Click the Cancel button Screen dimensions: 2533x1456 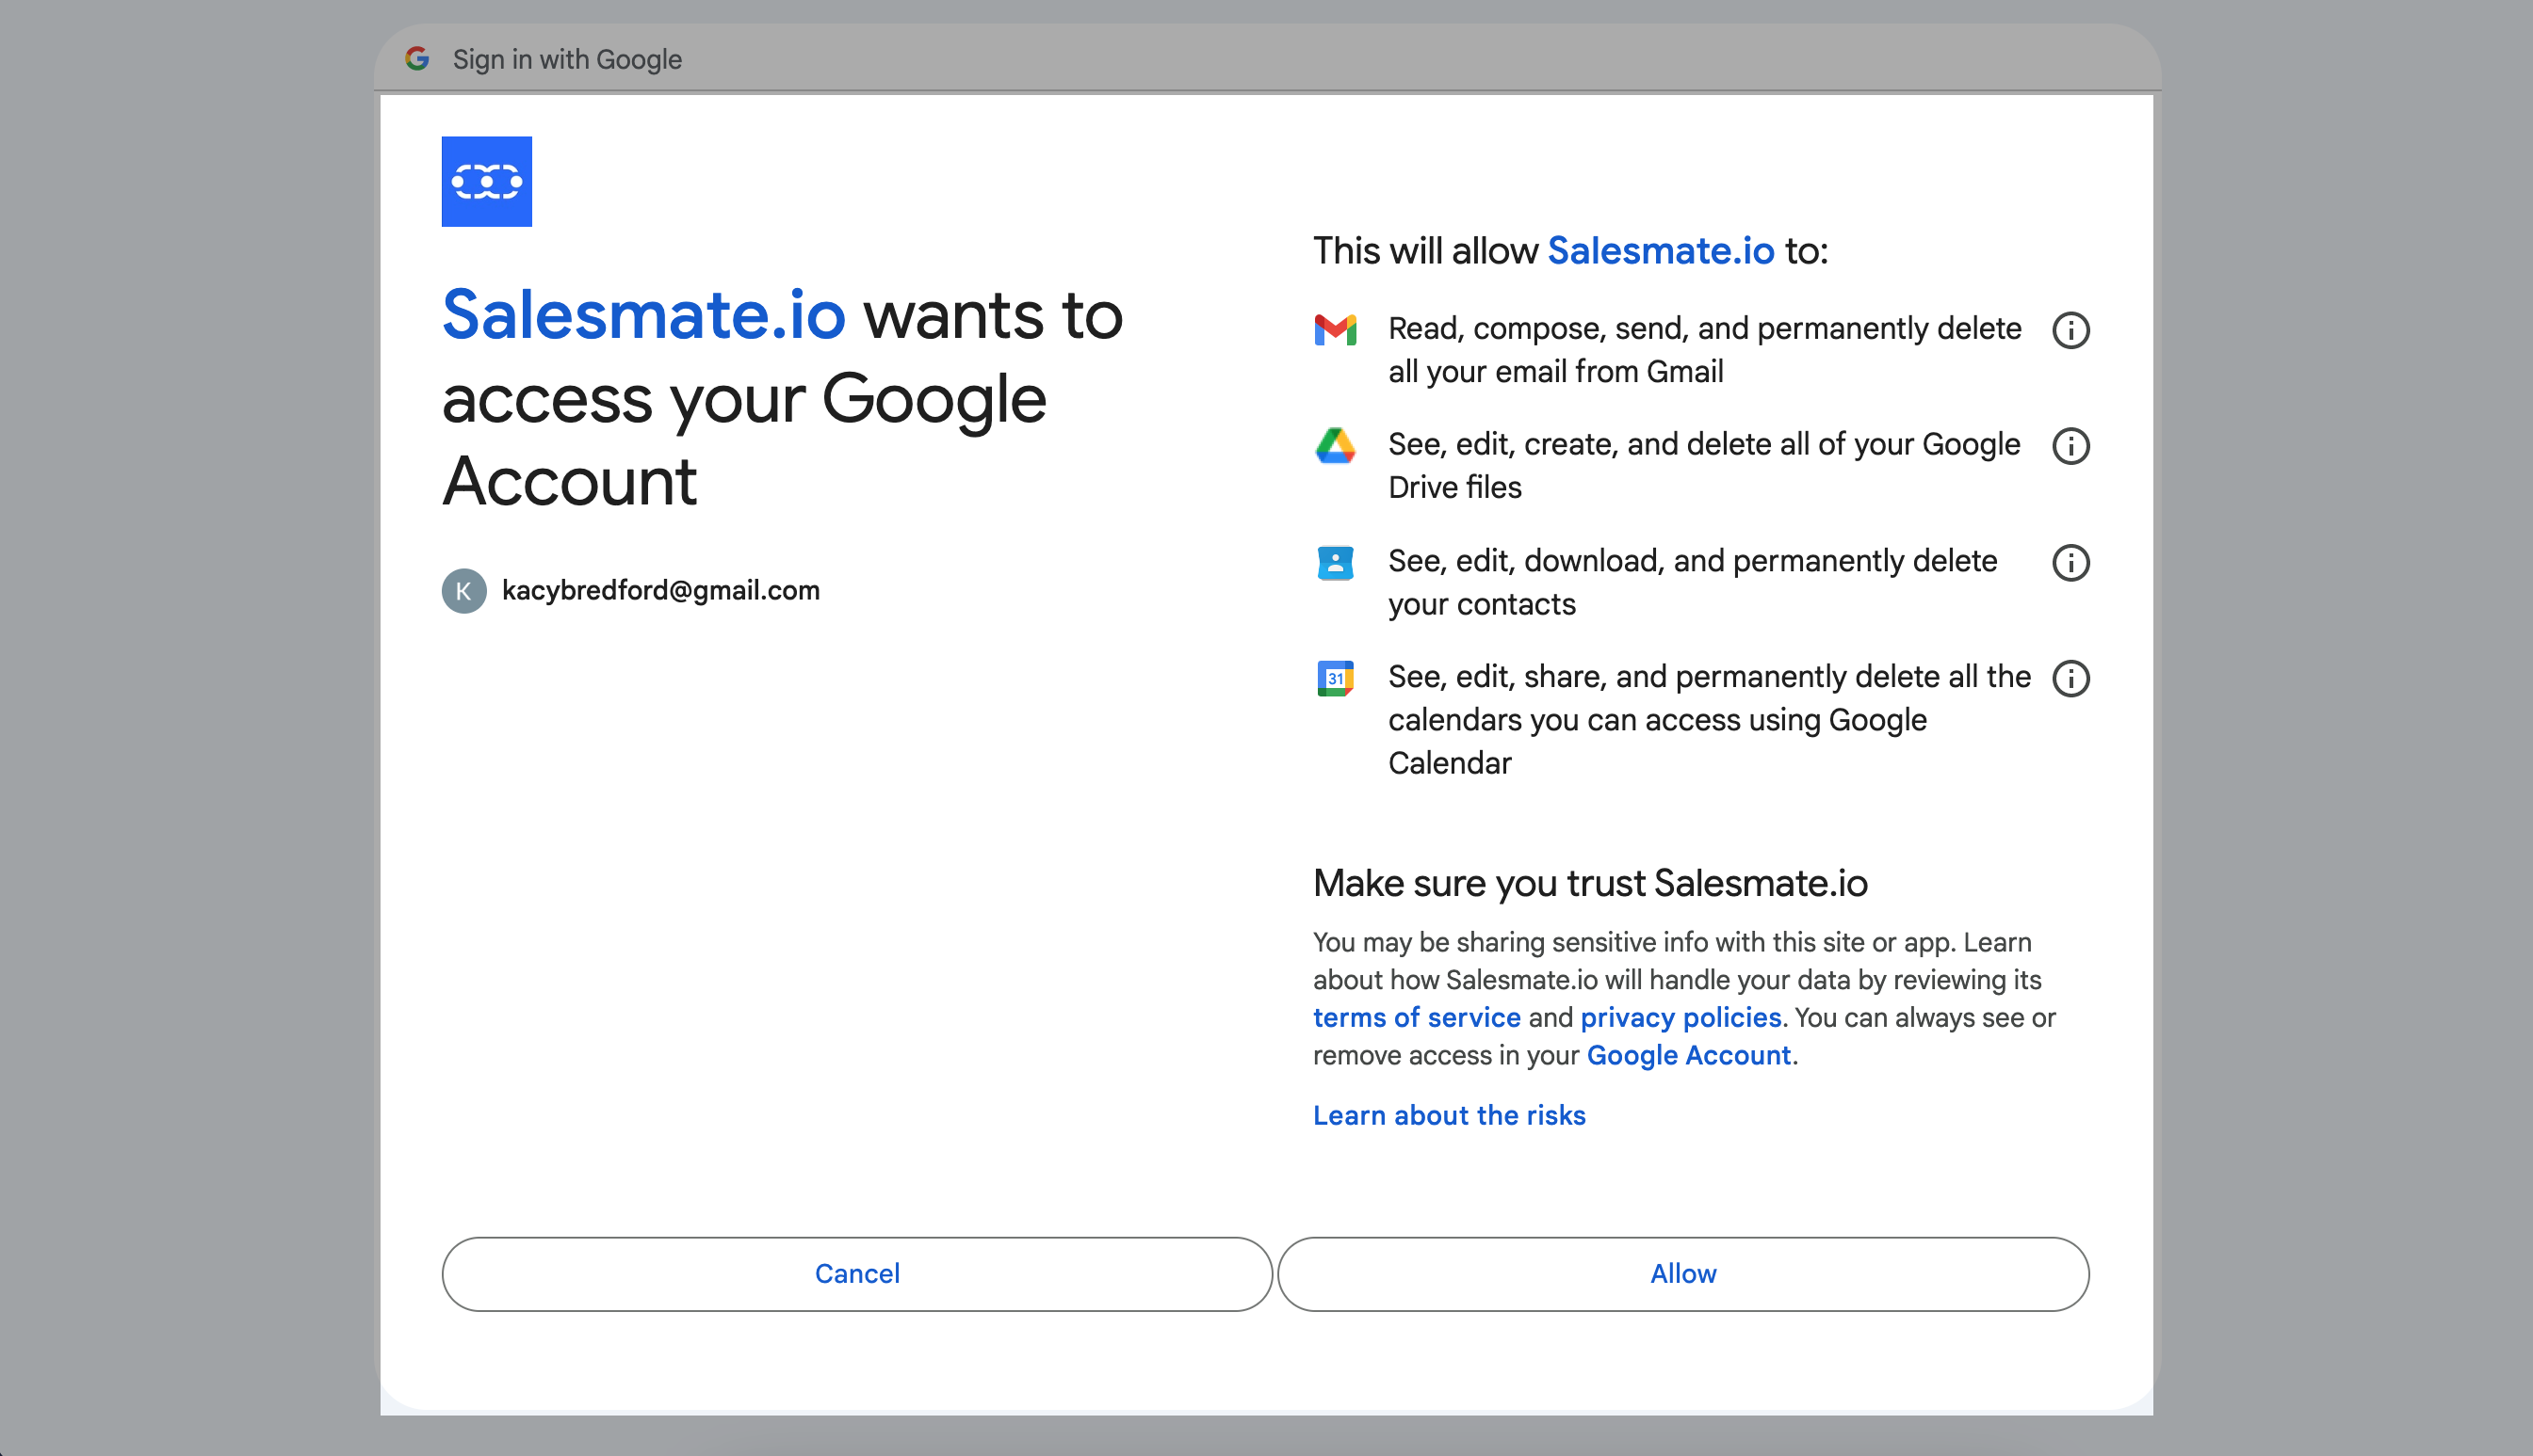point(856,1273)
